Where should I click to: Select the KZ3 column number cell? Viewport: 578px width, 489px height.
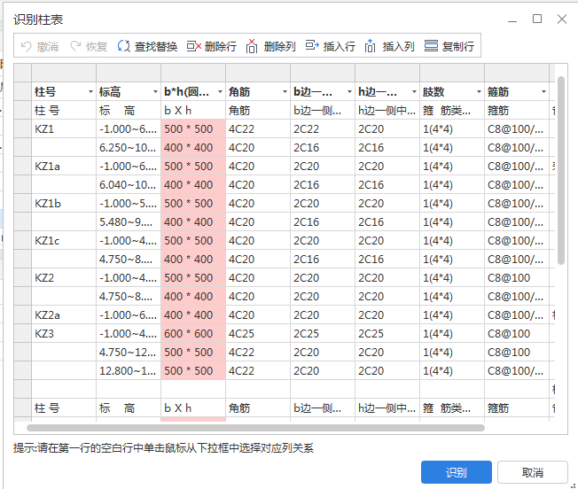[64, 334]
